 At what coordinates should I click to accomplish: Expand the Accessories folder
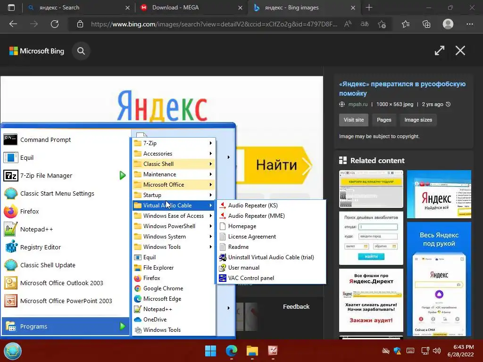[174, 154]
